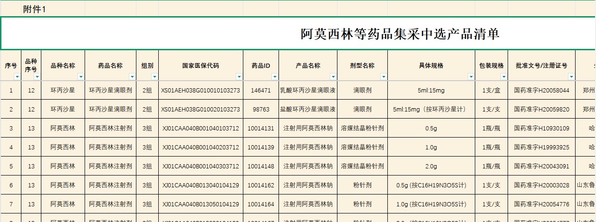596x222 pixels.
Task: Expand the 品种名称 filter dropdown
Action: point(81,77)
